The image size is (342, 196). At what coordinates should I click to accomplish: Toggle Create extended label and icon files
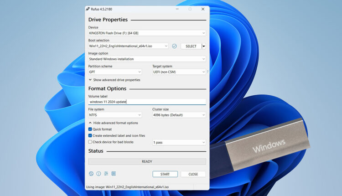(90, 135)
